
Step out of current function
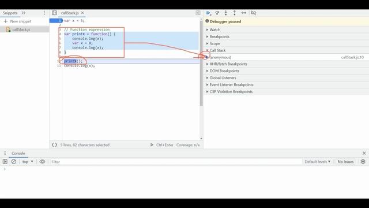coord(235,13)
